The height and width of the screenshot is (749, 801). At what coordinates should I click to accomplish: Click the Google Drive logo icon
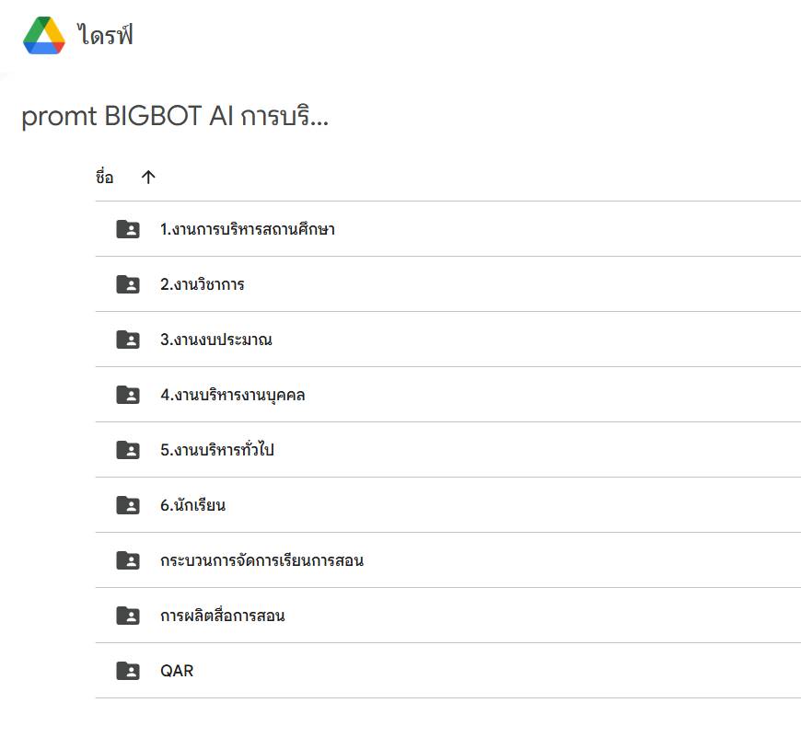pos(44,35)
